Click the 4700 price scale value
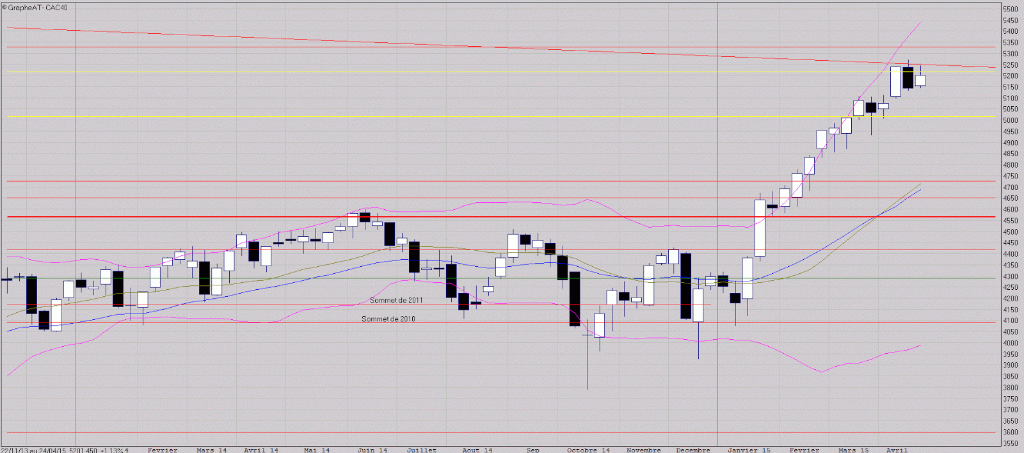The height and width of the screenshot is (453, 1024). coord(1011,187)
